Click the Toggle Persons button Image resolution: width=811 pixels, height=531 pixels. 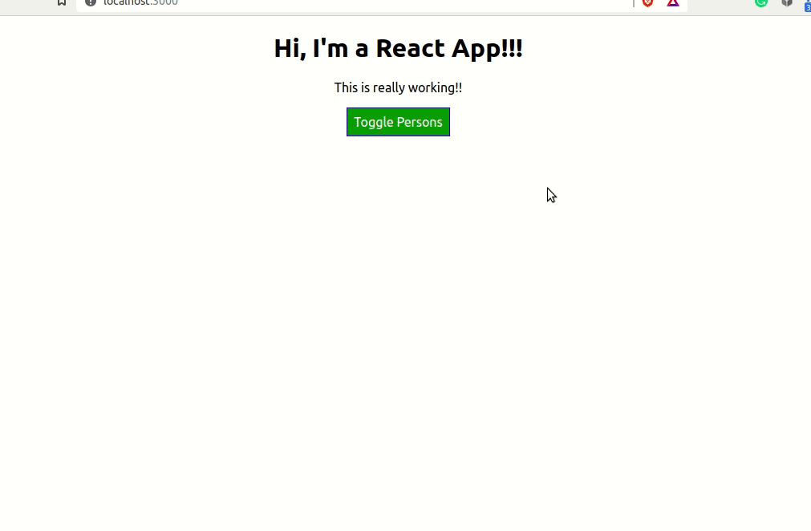click(x=398, y=122)
